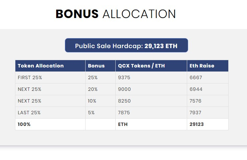Click the 7576 Eth Raise value

[x=195, y=101]
